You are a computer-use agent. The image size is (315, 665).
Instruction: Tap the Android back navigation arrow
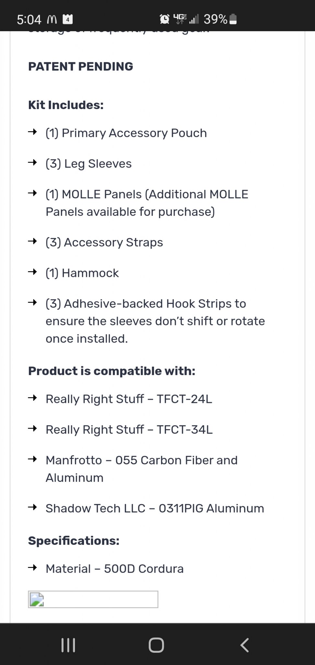[245, 645]
